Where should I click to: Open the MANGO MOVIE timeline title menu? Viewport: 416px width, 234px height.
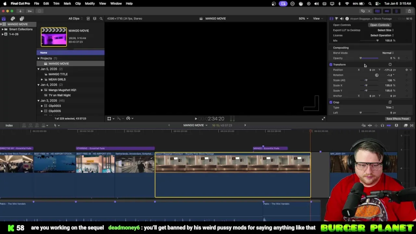(x=195, y=125)
